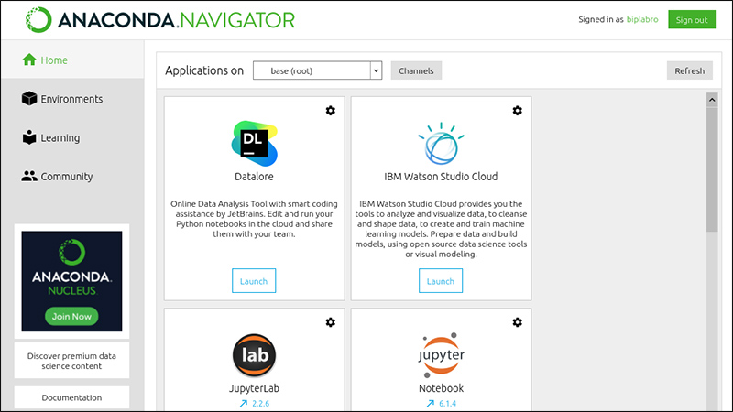Open the Documentation button
The height and width of the screenshot is (412, 733).
pyautogui.click(x=71, y=397)
